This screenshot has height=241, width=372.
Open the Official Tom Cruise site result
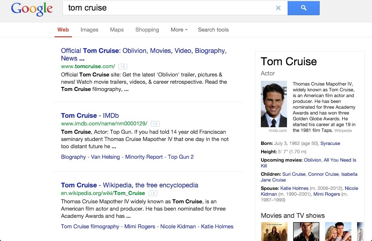144,54
